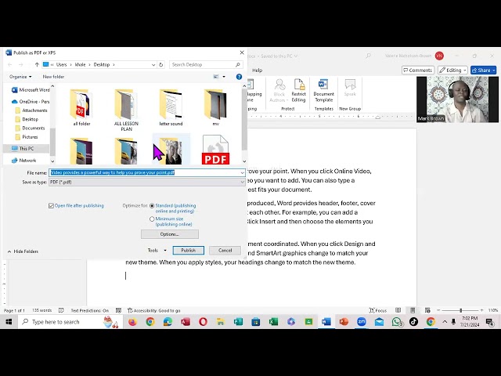The width and height of the screenshot is (501, 376).
Task: Click the spelling proofing icon in status bar
Action: point(61,310)
